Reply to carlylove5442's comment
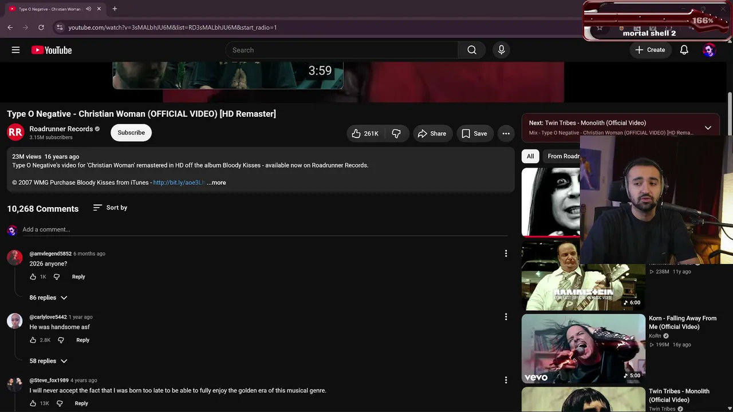The width and height of the screenshot is (733, 412). pos(83,340)
